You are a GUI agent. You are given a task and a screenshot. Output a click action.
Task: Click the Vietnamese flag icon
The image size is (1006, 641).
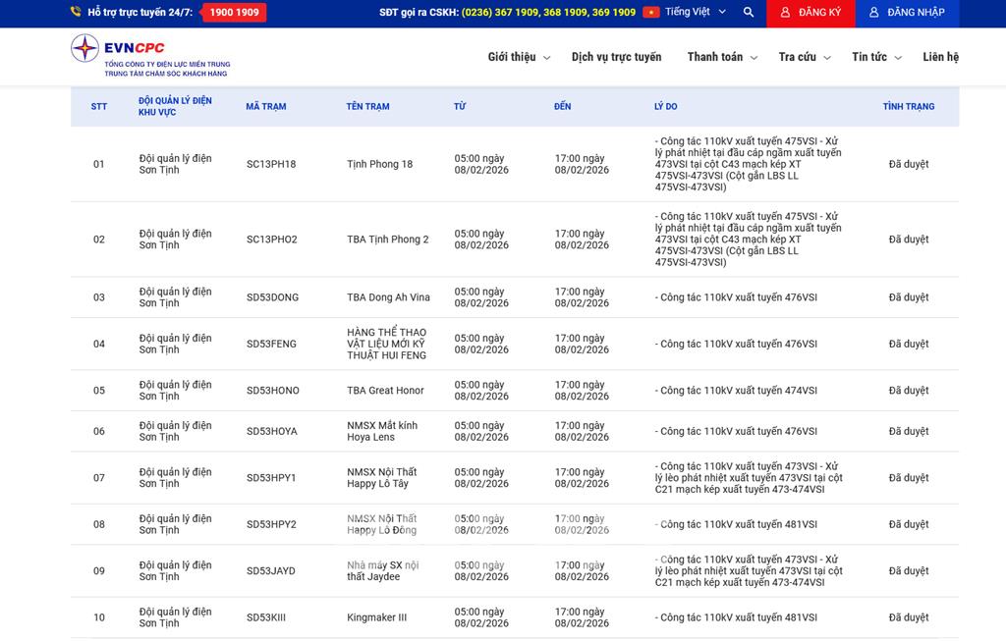click(650, 13)
